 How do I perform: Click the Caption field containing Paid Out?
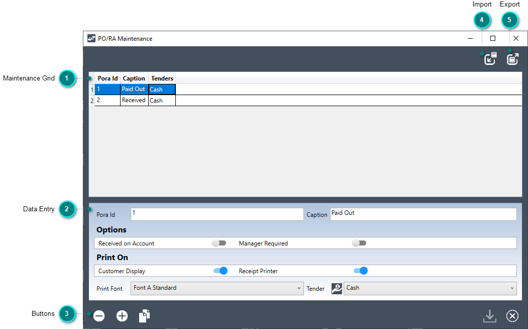(424, 214)
